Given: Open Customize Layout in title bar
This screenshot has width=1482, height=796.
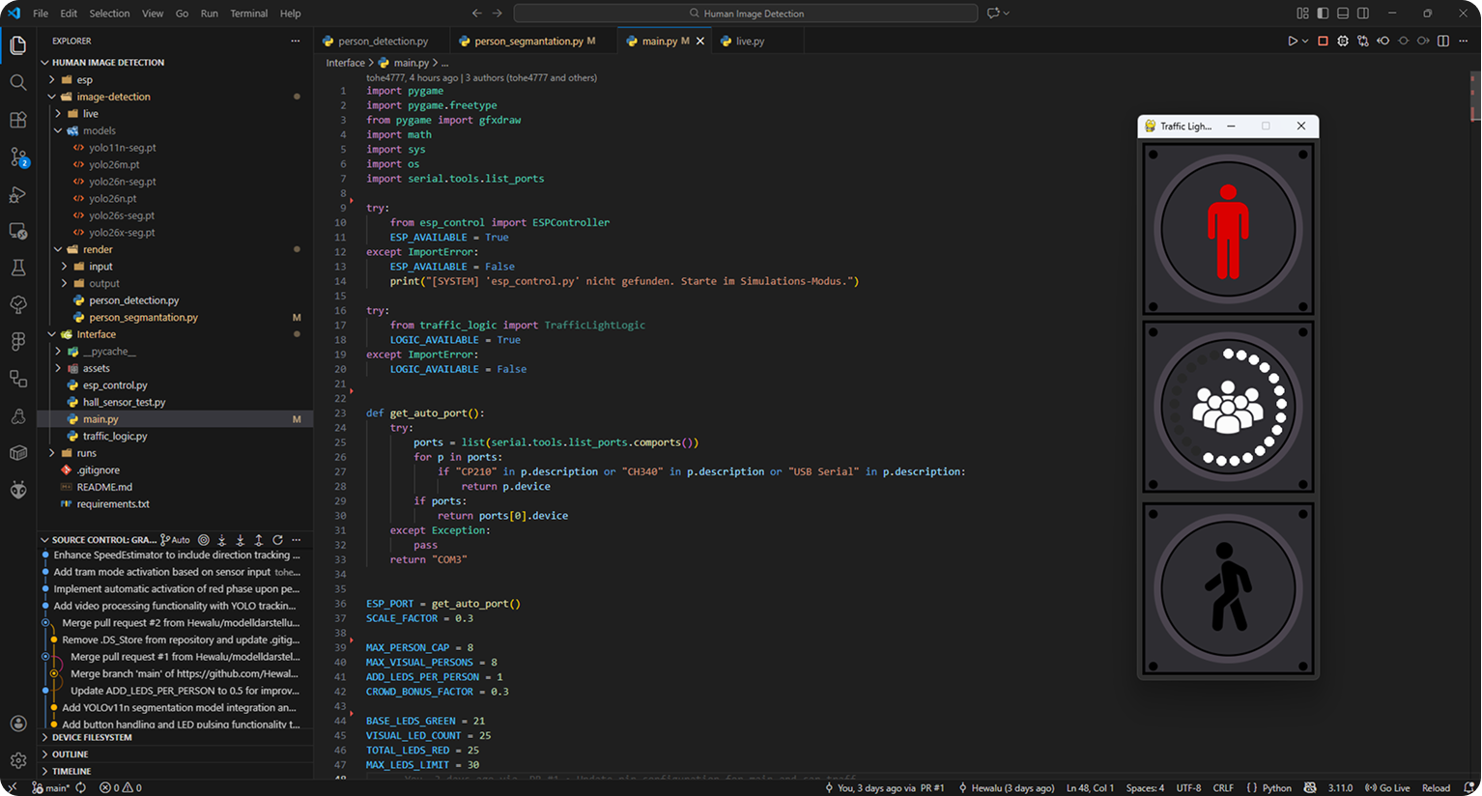Looking at the screenshot, I should tap(1303, 14).
